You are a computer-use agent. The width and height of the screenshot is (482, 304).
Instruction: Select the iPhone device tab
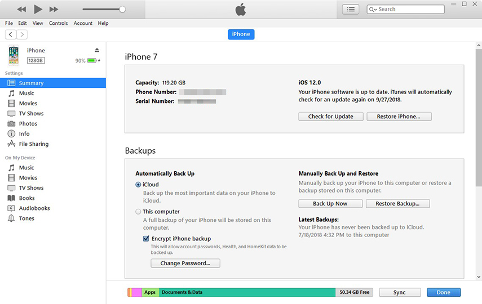(x=241, y=34)
